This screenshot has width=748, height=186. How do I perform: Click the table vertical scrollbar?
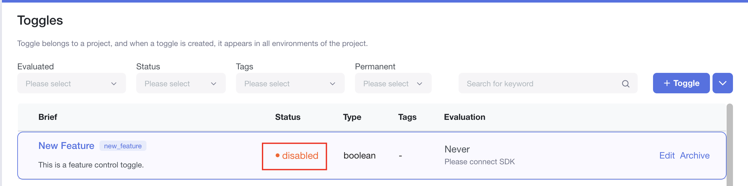(x=729, y=144)
